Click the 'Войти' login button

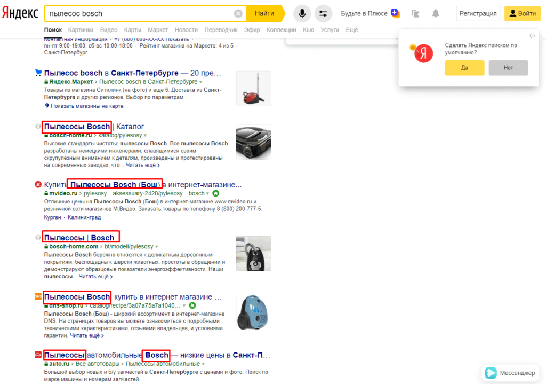(x=523, y=13)
